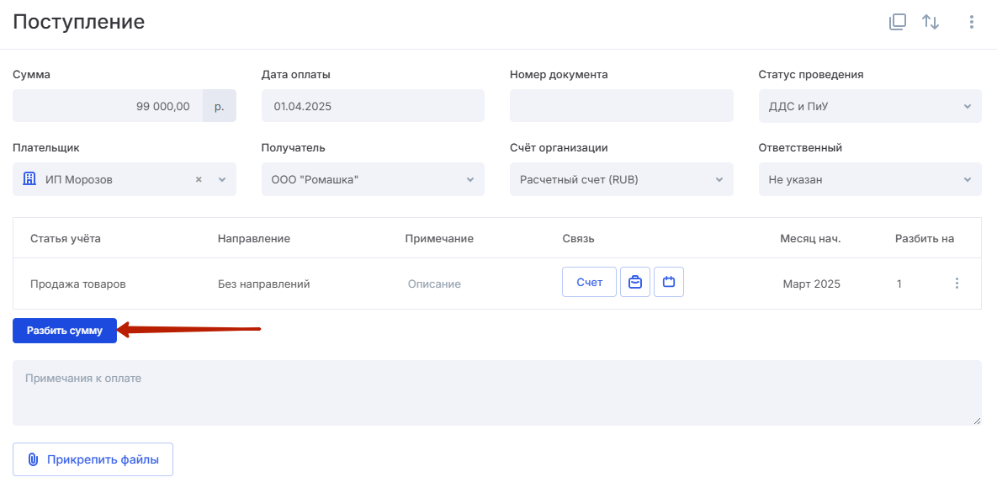
Task: Clear ИП Морозов payer with x
Action: click(x=199, y=180)
